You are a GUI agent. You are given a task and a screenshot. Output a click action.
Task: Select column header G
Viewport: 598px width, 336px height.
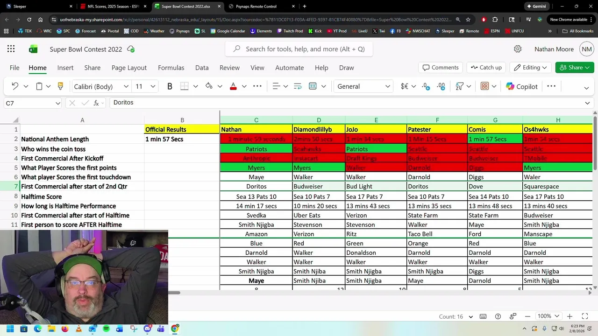coord(495,120)
